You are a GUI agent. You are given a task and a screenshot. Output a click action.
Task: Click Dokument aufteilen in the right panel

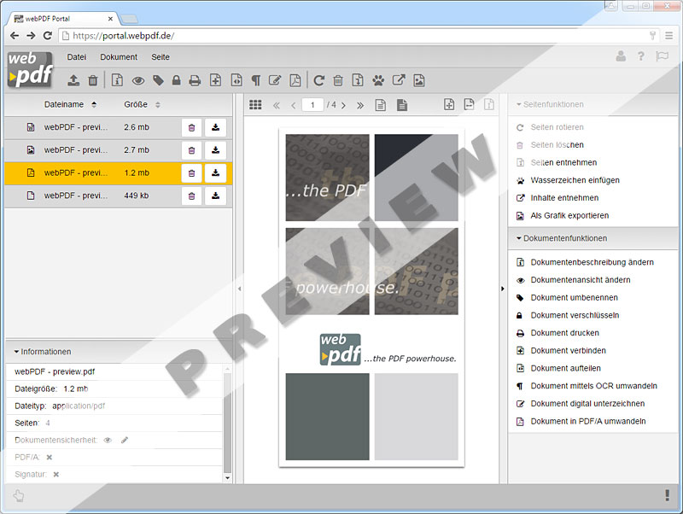tap(567, 368)
